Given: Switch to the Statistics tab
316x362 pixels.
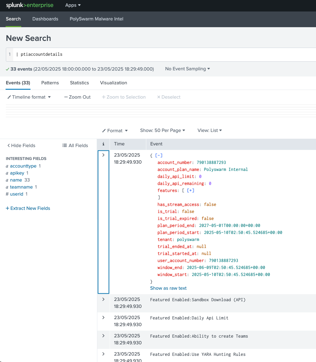Looking at the screenshot, I should pos(79,83).
